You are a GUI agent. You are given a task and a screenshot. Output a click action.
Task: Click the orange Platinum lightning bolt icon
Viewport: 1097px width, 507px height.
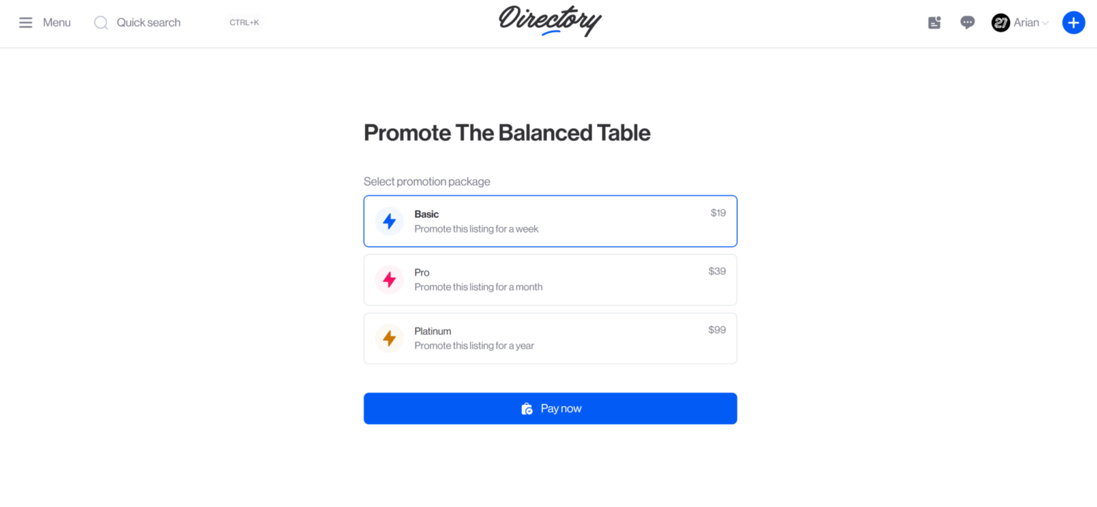(x=389, y=338)
